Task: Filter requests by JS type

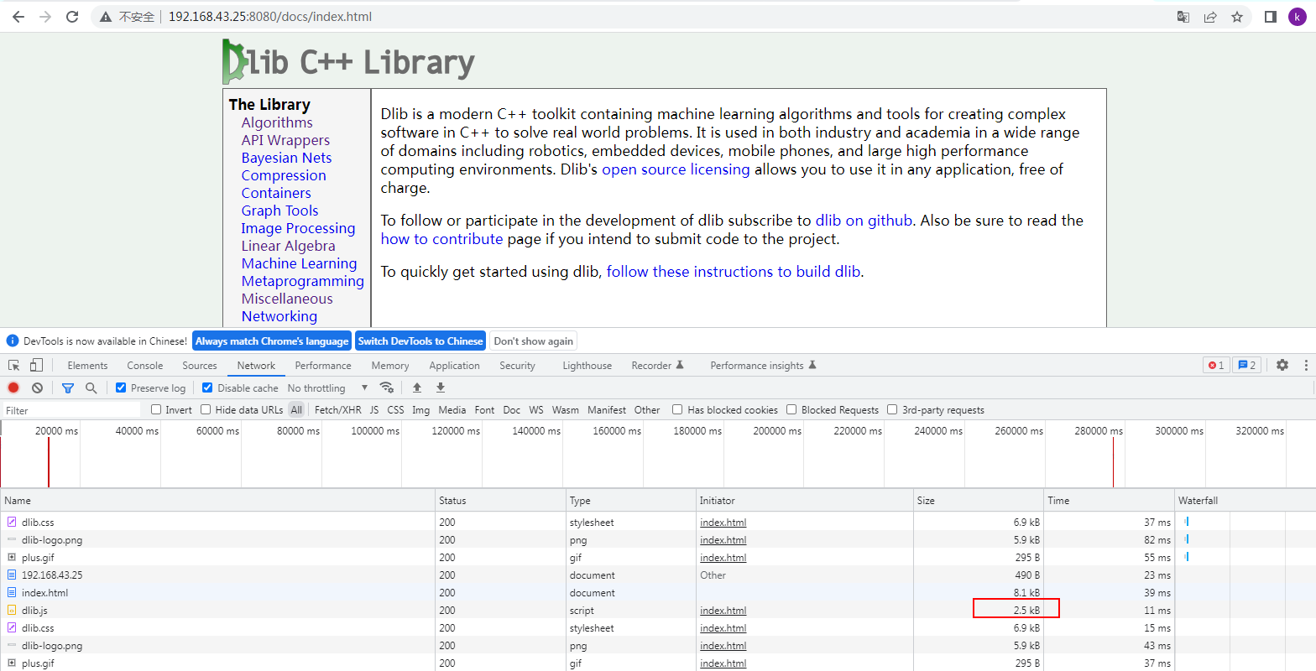Action: point(374,410)
